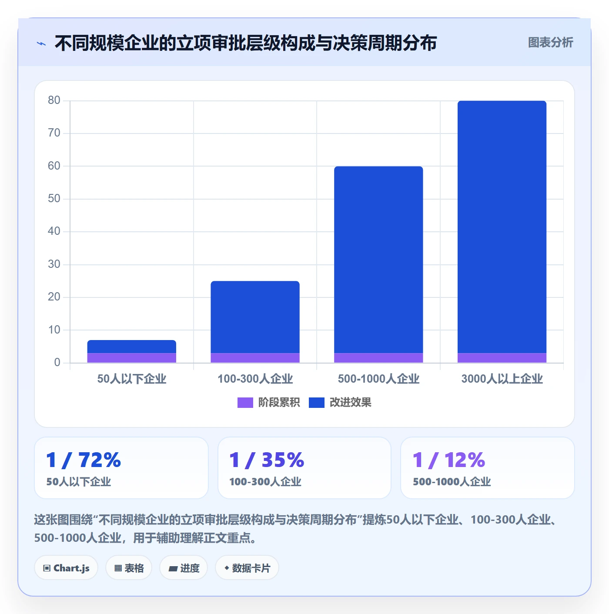Select the Chart.js tag chip
This screenshot has height=614, width=609.
66,568
